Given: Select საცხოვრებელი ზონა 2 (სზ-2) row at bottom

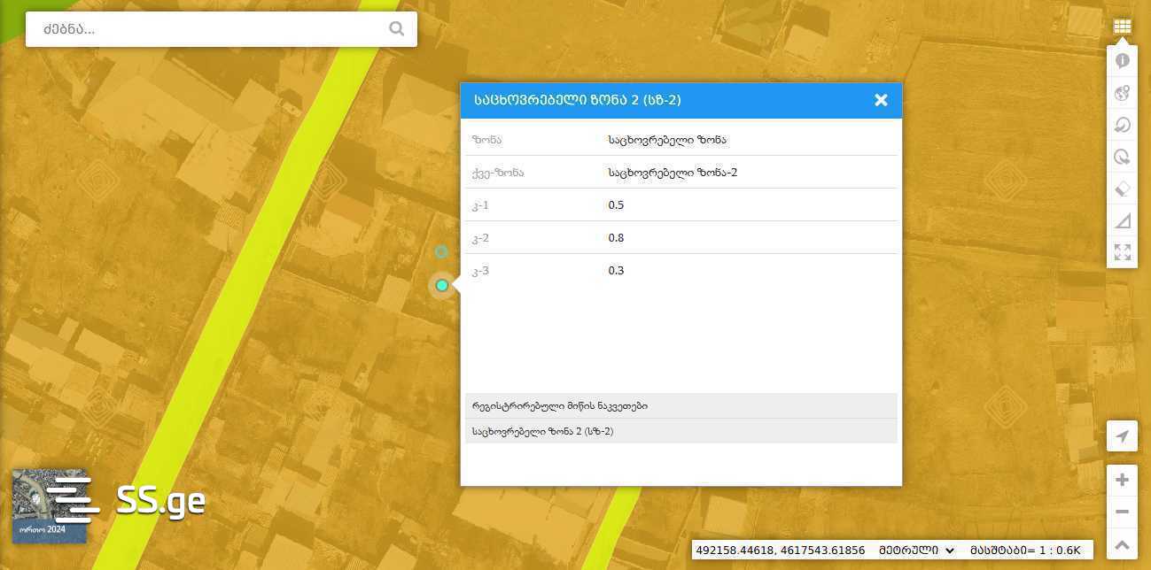Looking at the screenshot, I should tap(680, 431).
